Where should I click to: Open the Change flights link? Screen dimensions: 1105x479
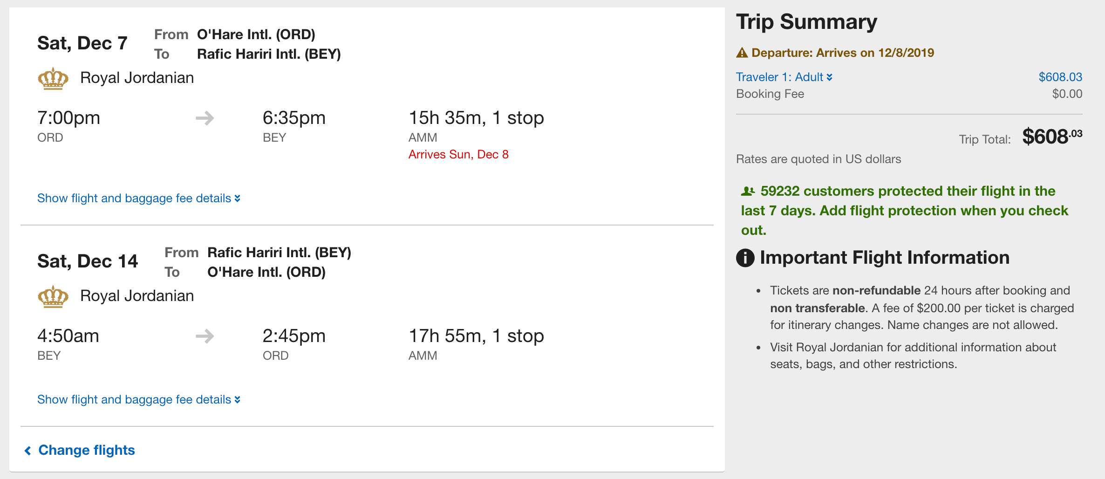pos(87,450)
